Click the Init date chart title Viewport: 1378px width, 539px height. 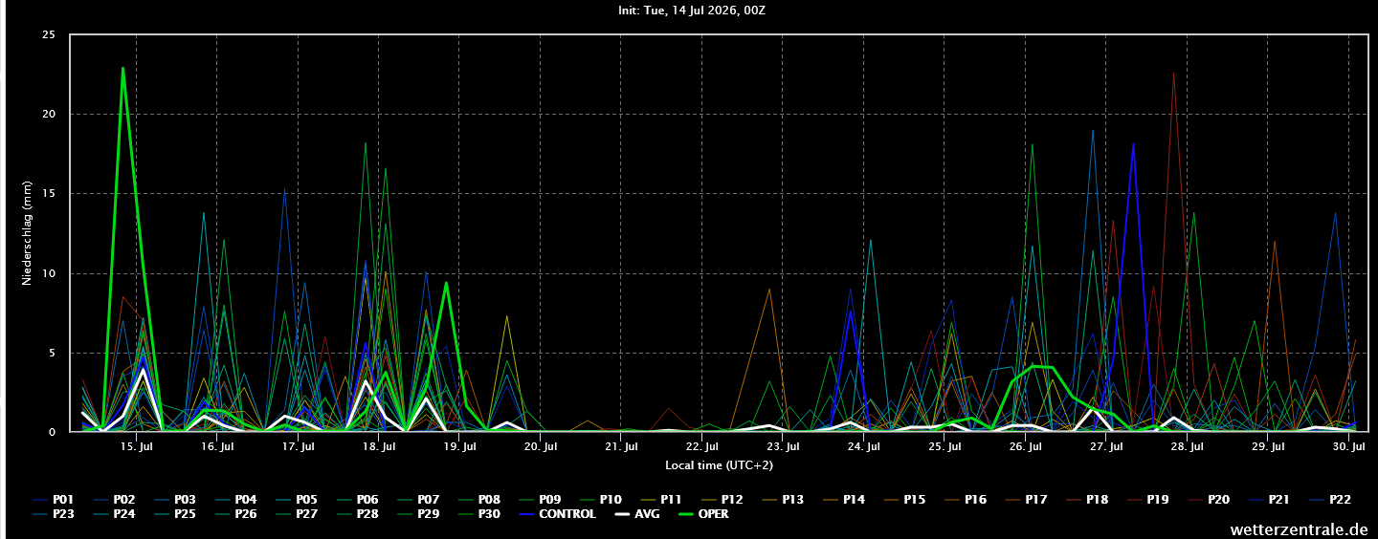click(690, 11)
